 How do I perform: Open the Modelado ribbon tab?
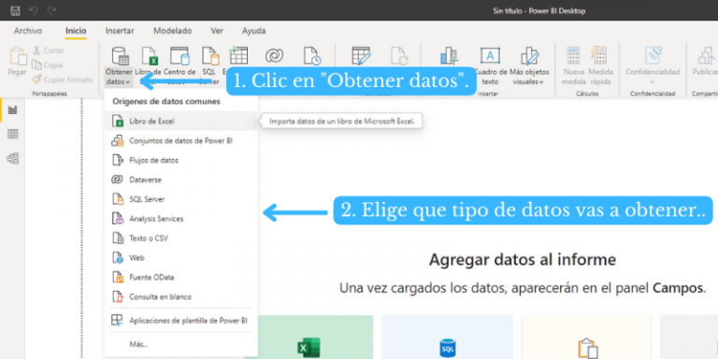pyautogui.click(x=173, y=31)
